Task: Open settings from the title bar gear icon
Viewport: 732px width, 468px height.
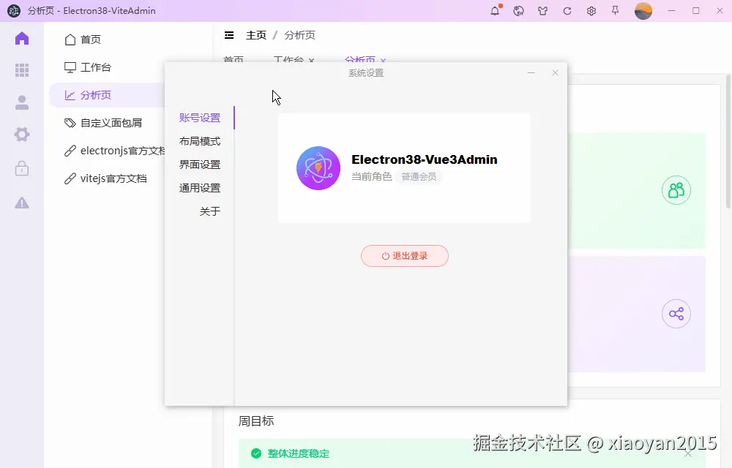Action: 591,11
